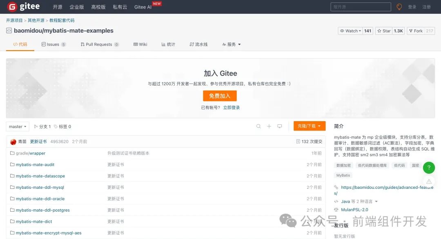Image resolution: width=441 pixels, height=239 pixels.
Task: Click the link chain icon beside the website URL
Action: click(x=336, y=187)
